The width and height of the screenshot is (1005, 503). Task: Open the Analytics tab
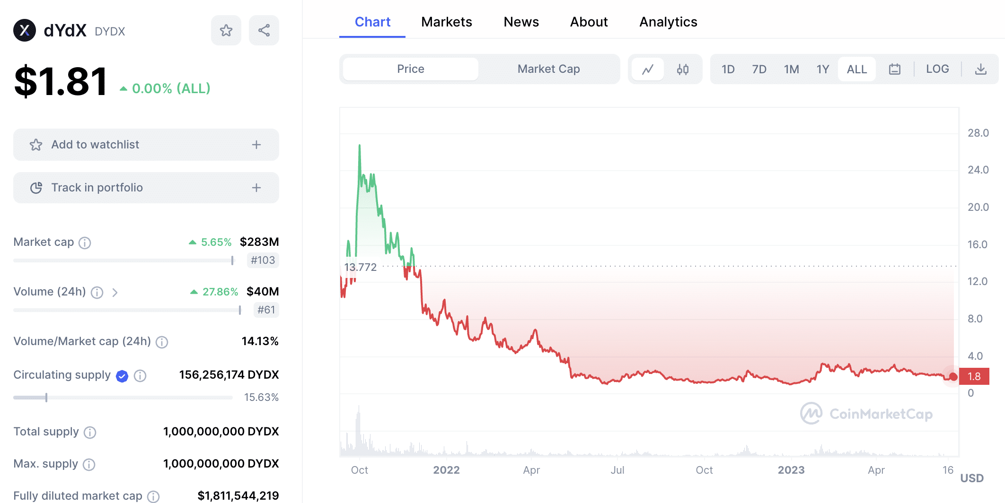(x=669, y=22)
